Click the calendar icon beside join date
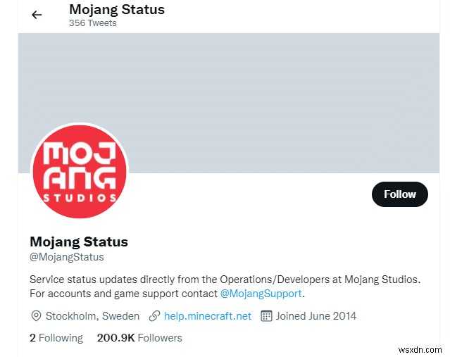This screenshot has width=450, height=357. [x=266, y=316]
